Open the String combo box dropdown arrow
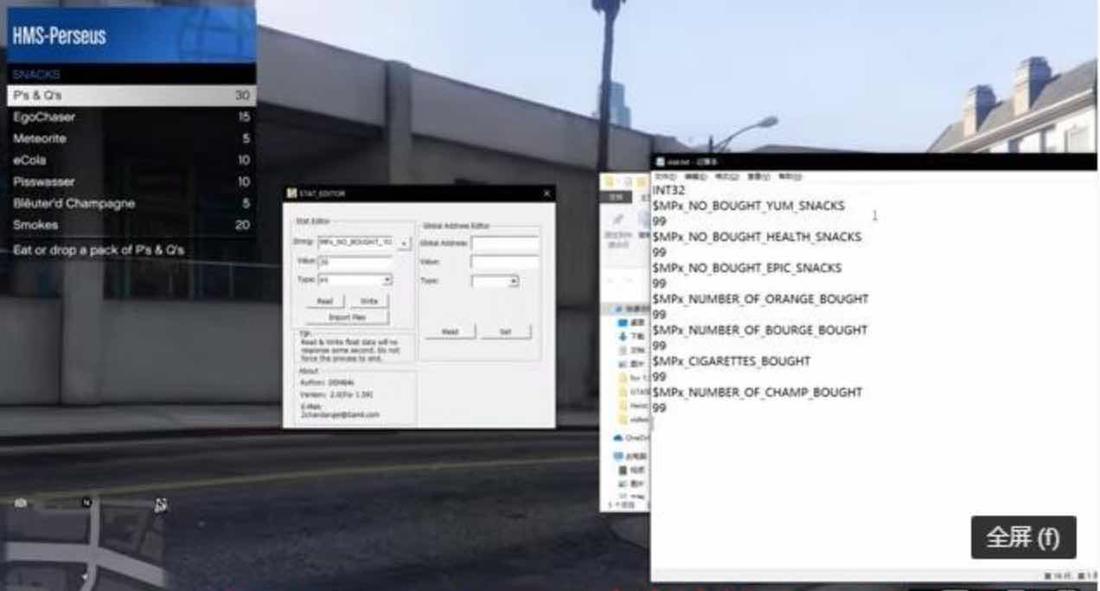Viewport: 1100px width, 591px height. 405,244
